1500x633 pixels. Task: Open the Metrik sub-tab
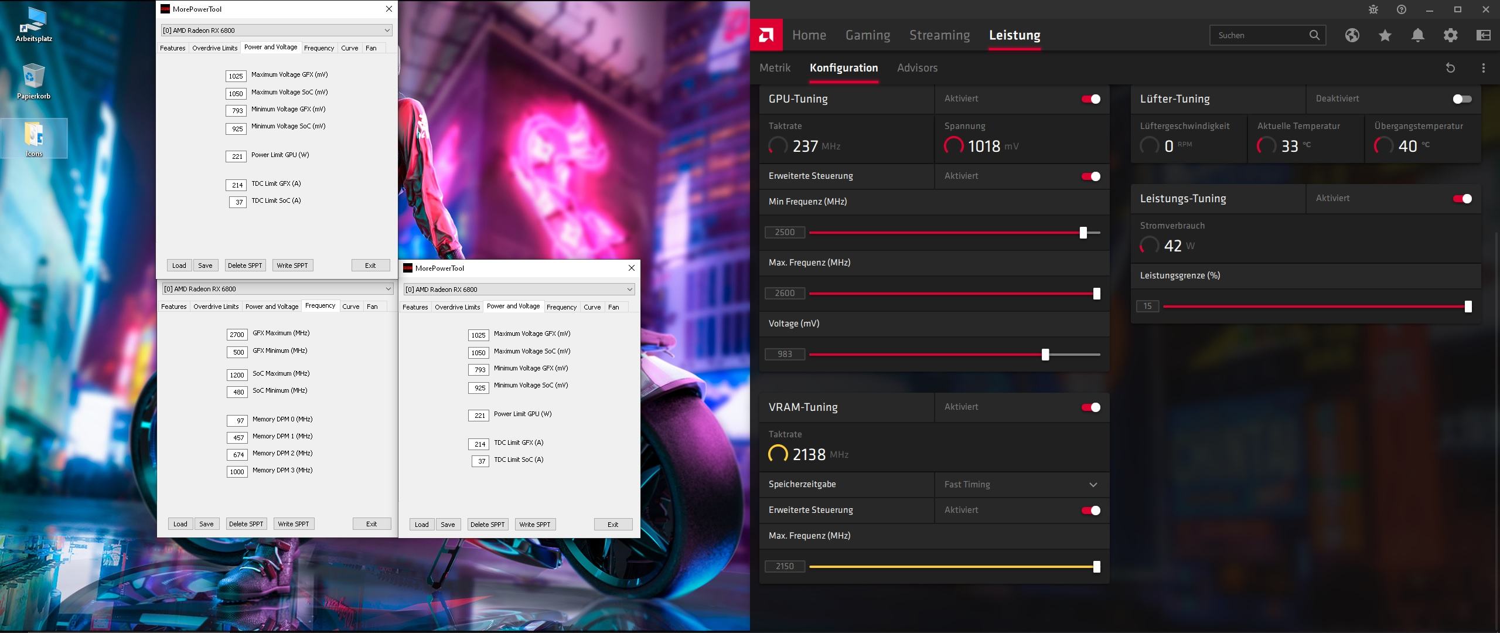(775, 68)
